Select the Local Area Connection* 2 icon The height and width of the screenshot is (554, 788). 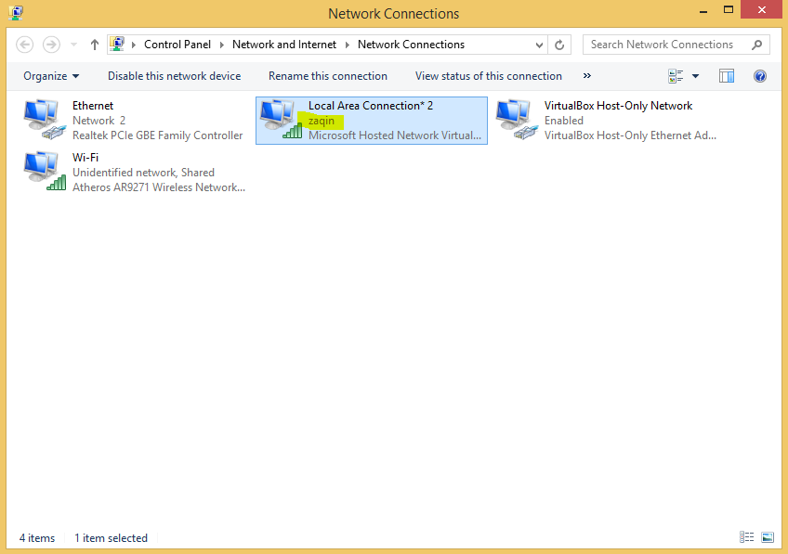click(x=281, y=120)
